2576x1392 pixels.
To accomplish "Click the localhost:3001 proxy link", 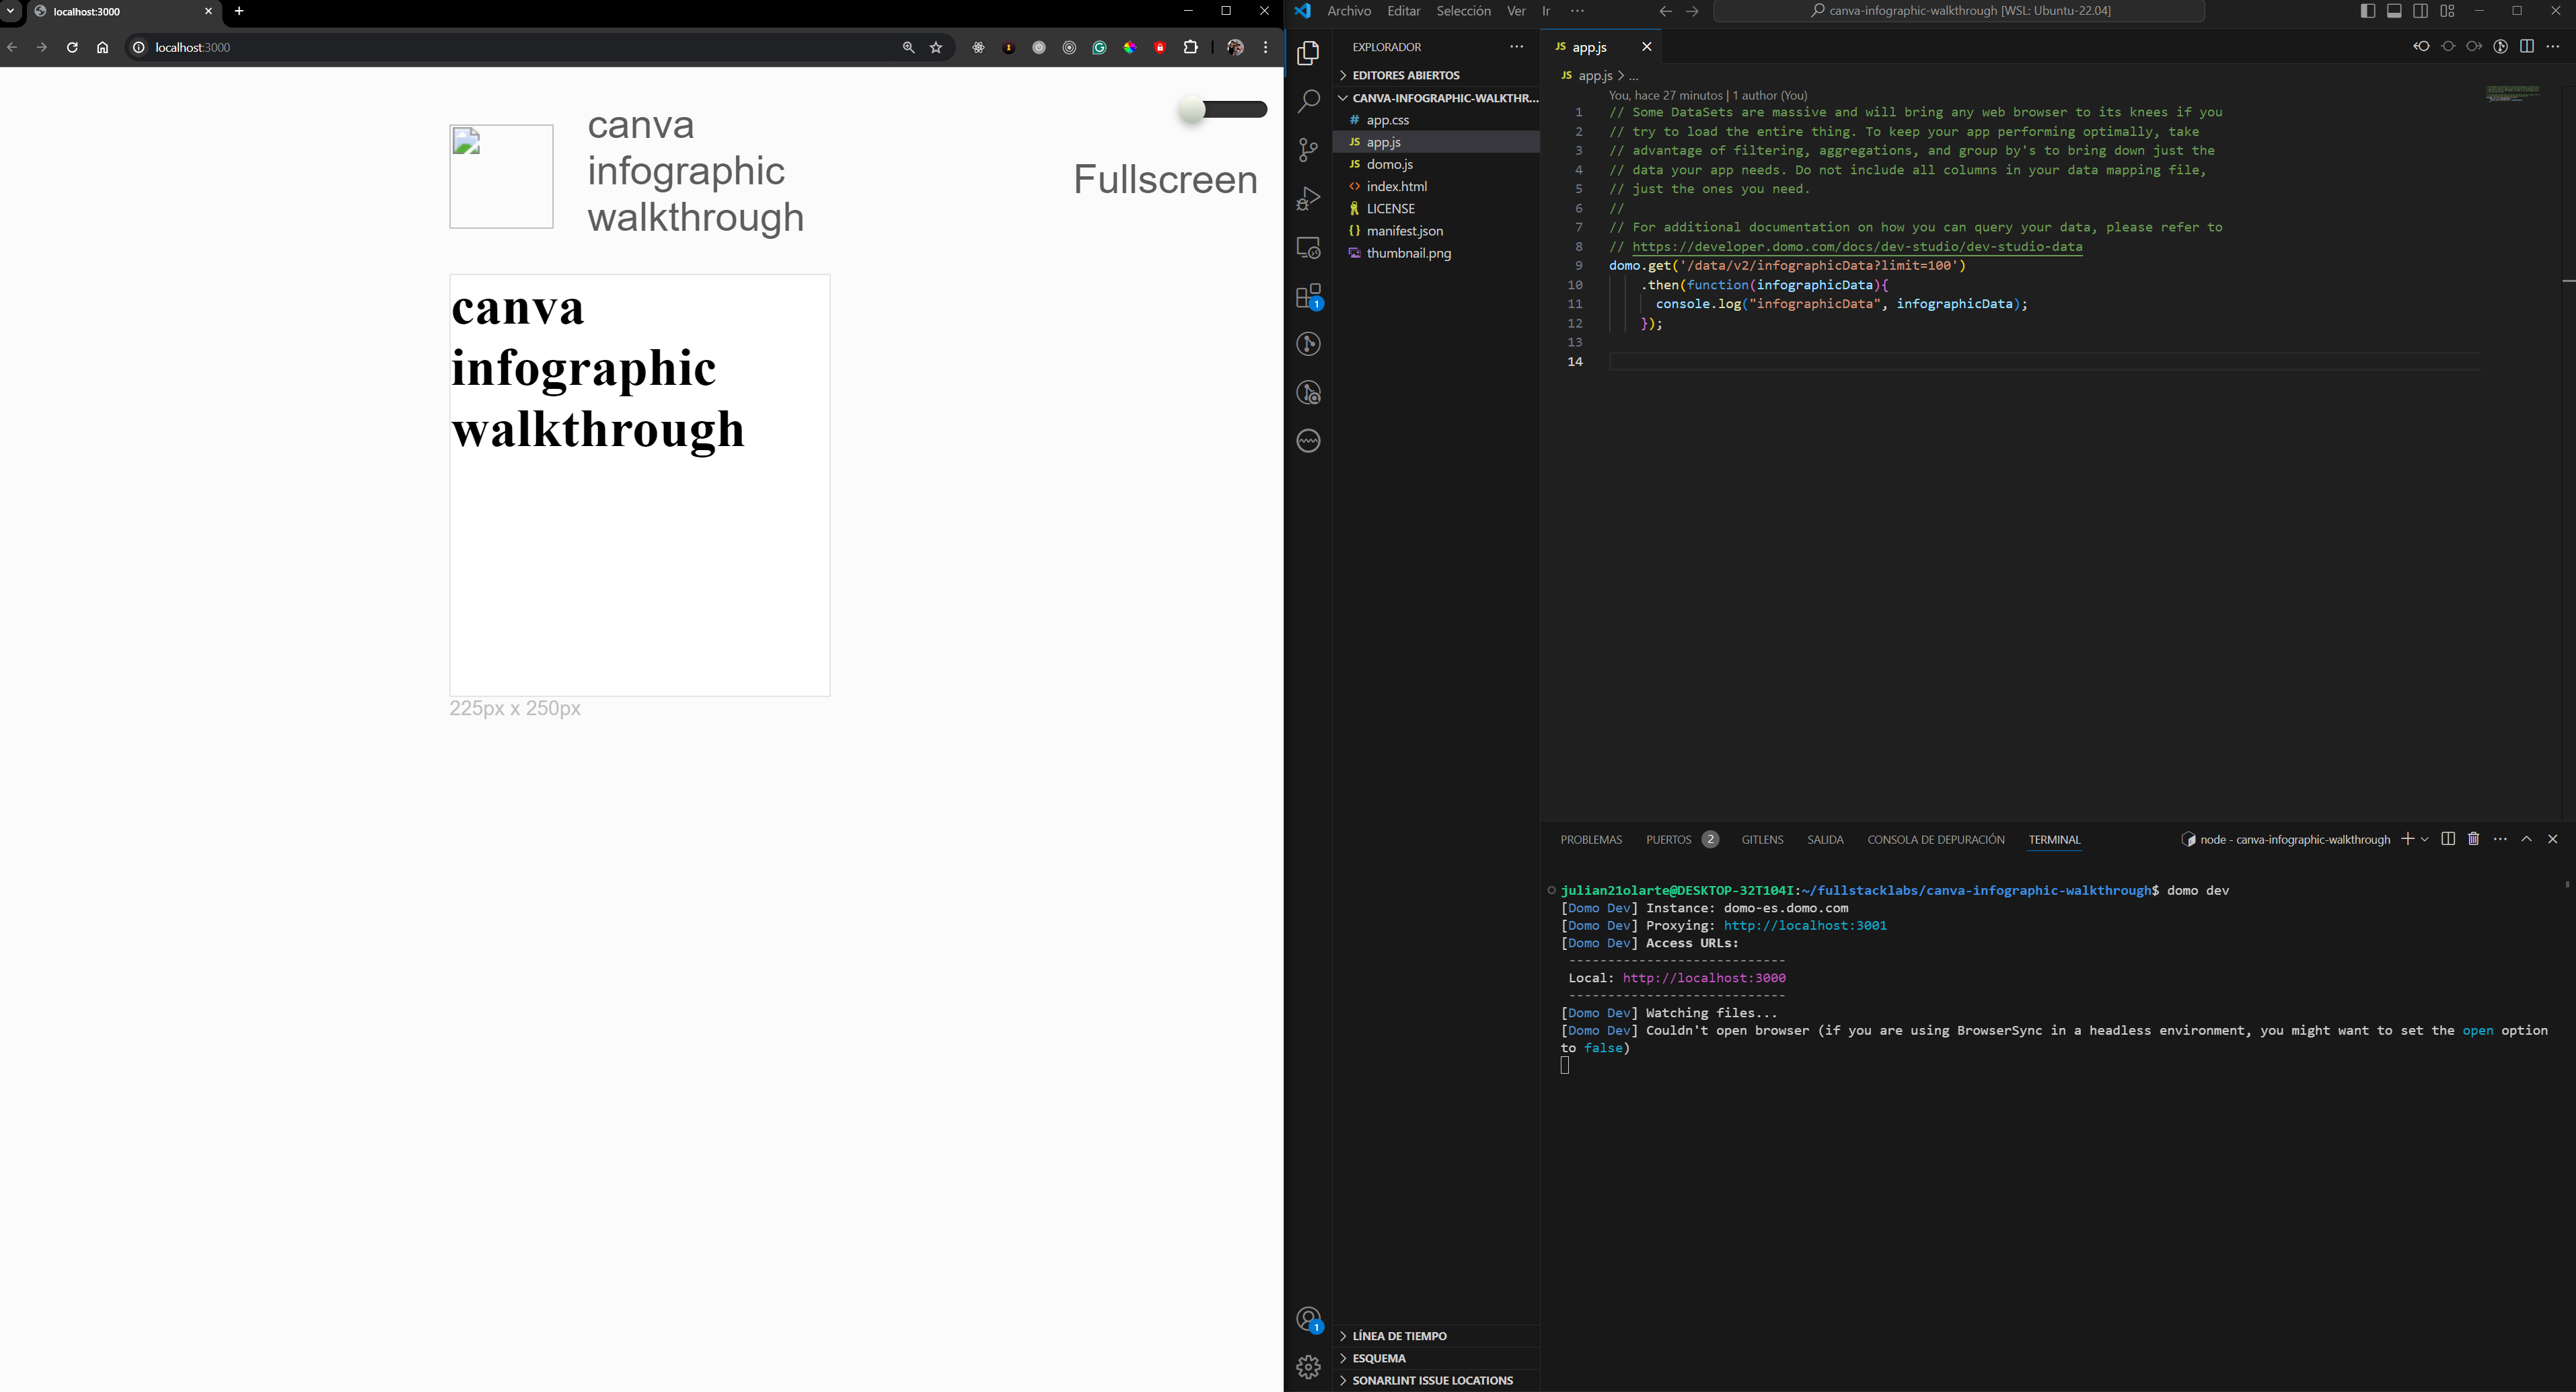I will [x=1804, y=925].
